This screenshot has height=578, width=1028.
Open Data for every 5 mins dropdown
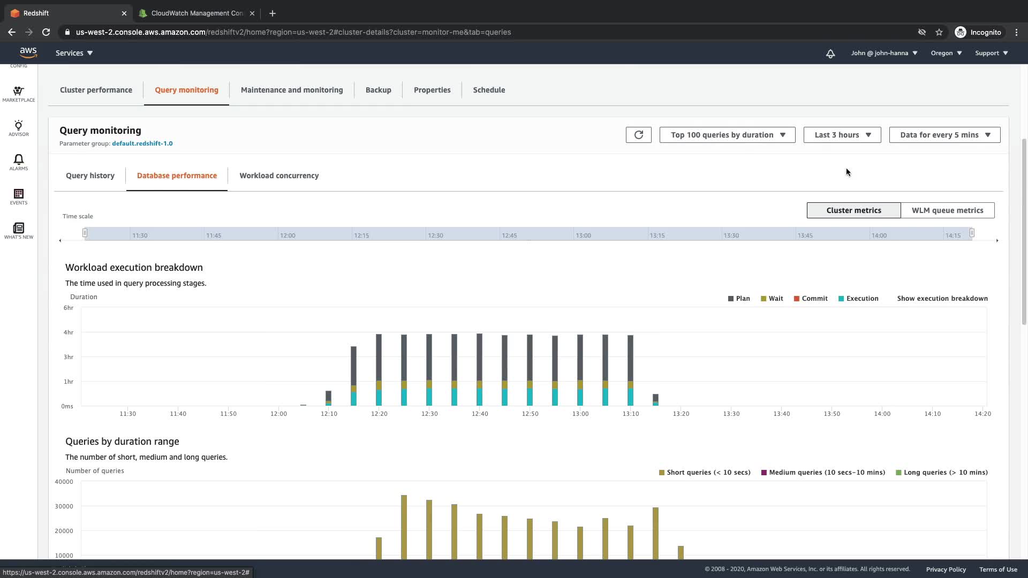(944, 135)
